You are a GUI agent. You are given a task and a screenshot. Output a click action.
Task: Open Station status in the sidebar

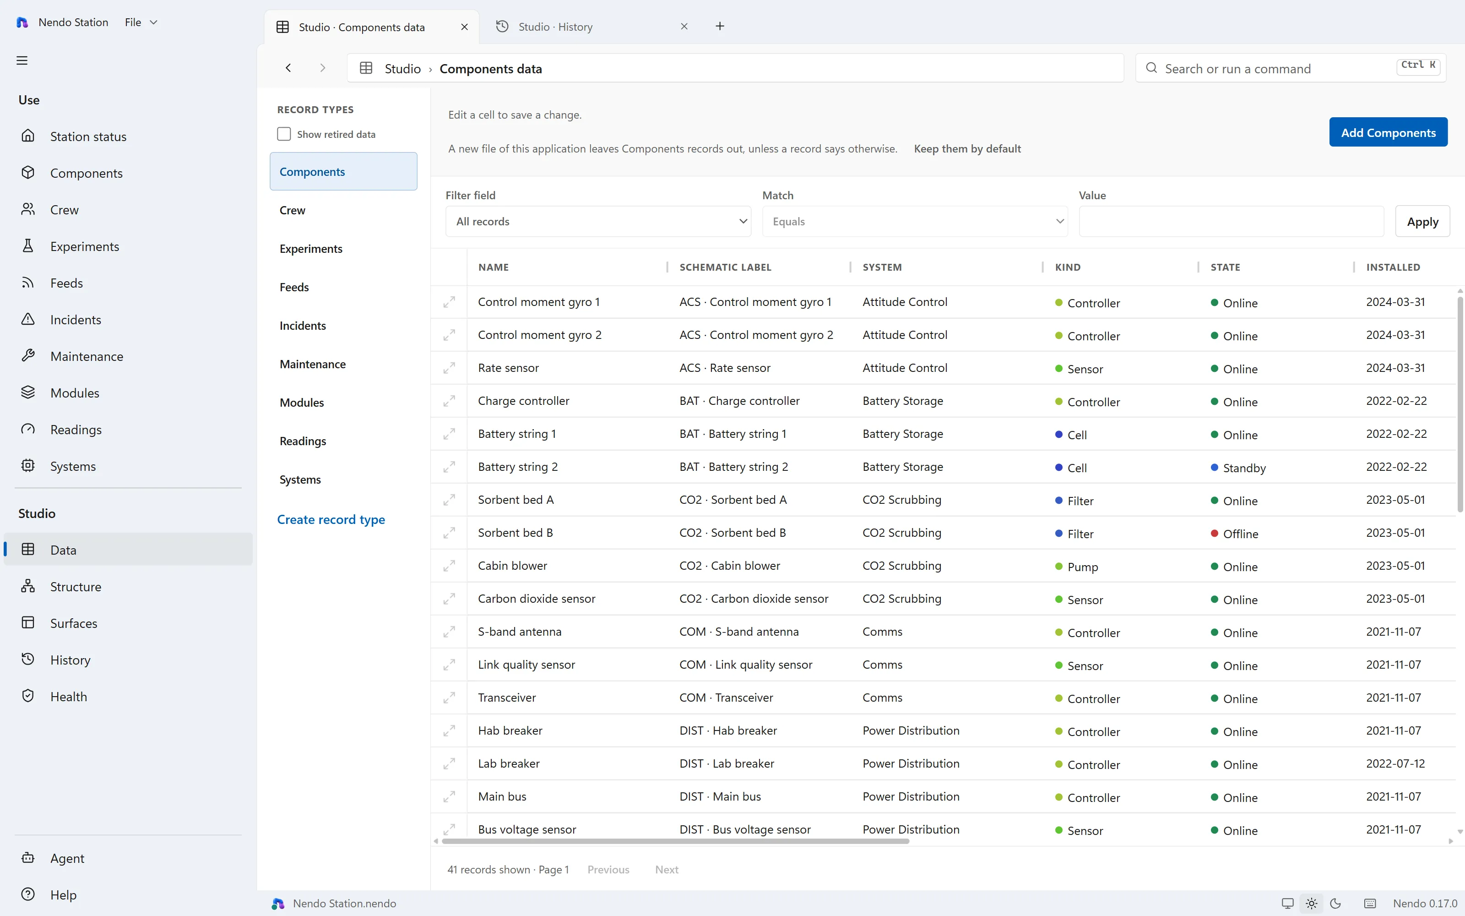pos(128,136)
